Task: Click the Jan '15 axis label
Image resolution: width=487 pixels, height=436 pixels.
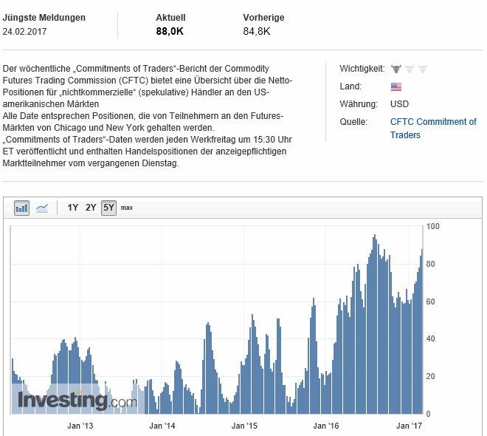Action: (x=243, y=426)
